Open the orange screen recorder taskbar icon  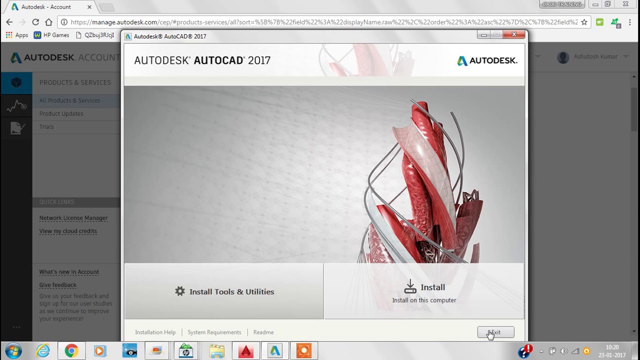tap(303, 351)
